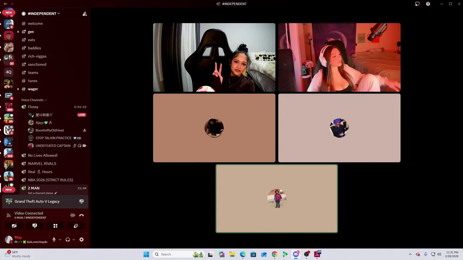Deafen with the headphones icon
Image resolution: width=463 pixels, height=260 pixels.
(68, 239)
